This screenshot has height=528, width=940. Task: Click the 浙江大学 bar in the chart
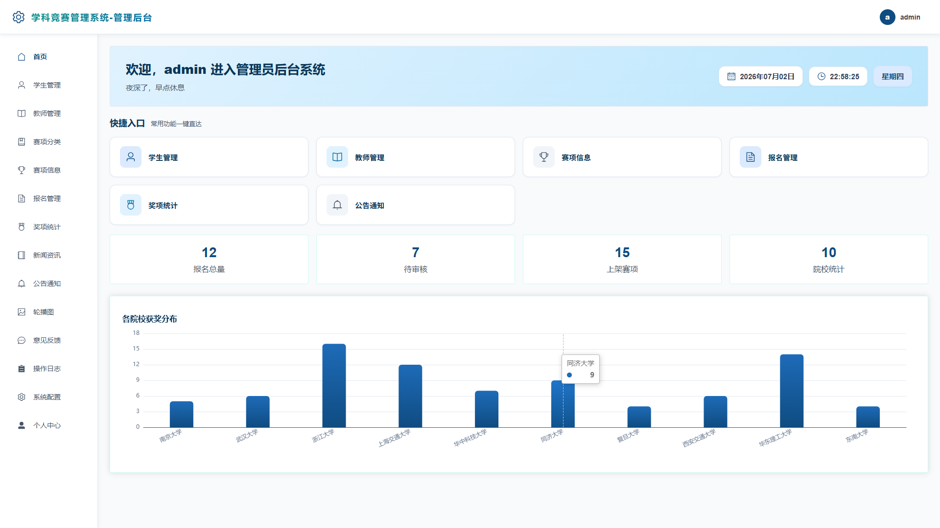[334, 386]
